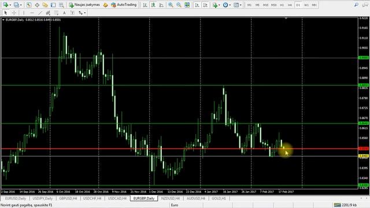Image resolution: width=370 pixels, height=208 pixels.
Task: Select the MN monthly timeframe
Action: [314, 5]
